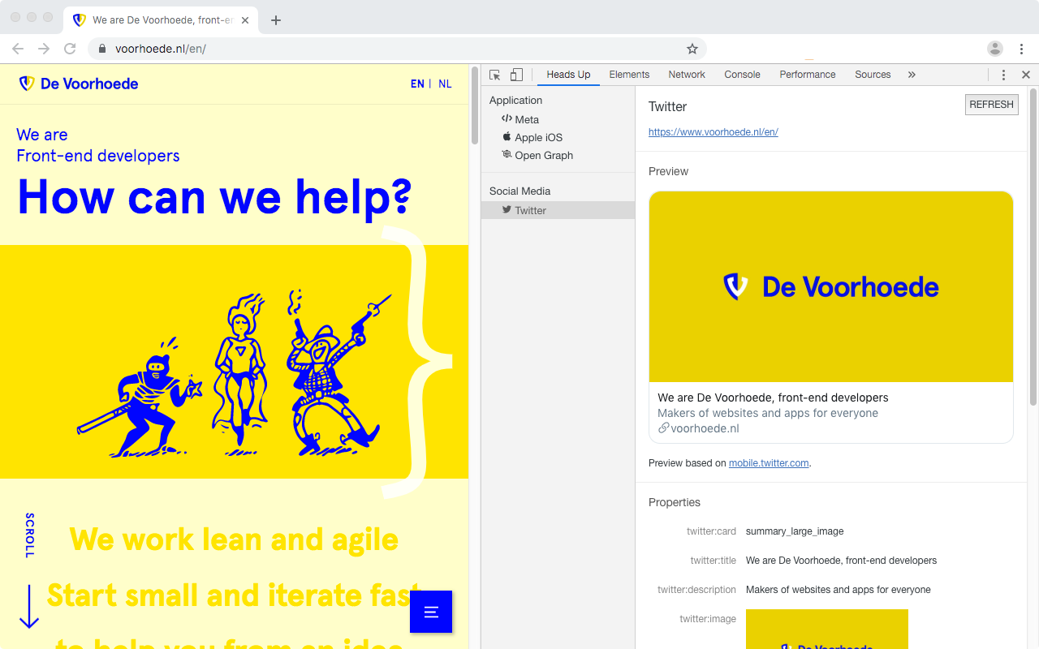
Task: Select Apple iOS in the sidebar
Action: point(558,137)
